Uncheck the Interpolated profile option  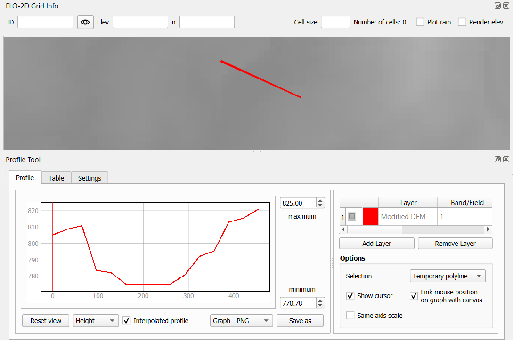pyautogui.click(x=126, y=321)
